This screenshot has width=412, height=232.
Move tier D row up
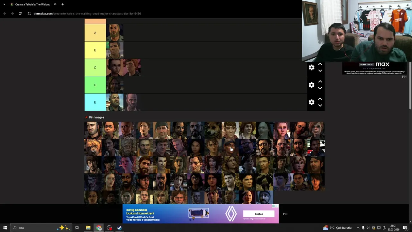coord(320,82)
